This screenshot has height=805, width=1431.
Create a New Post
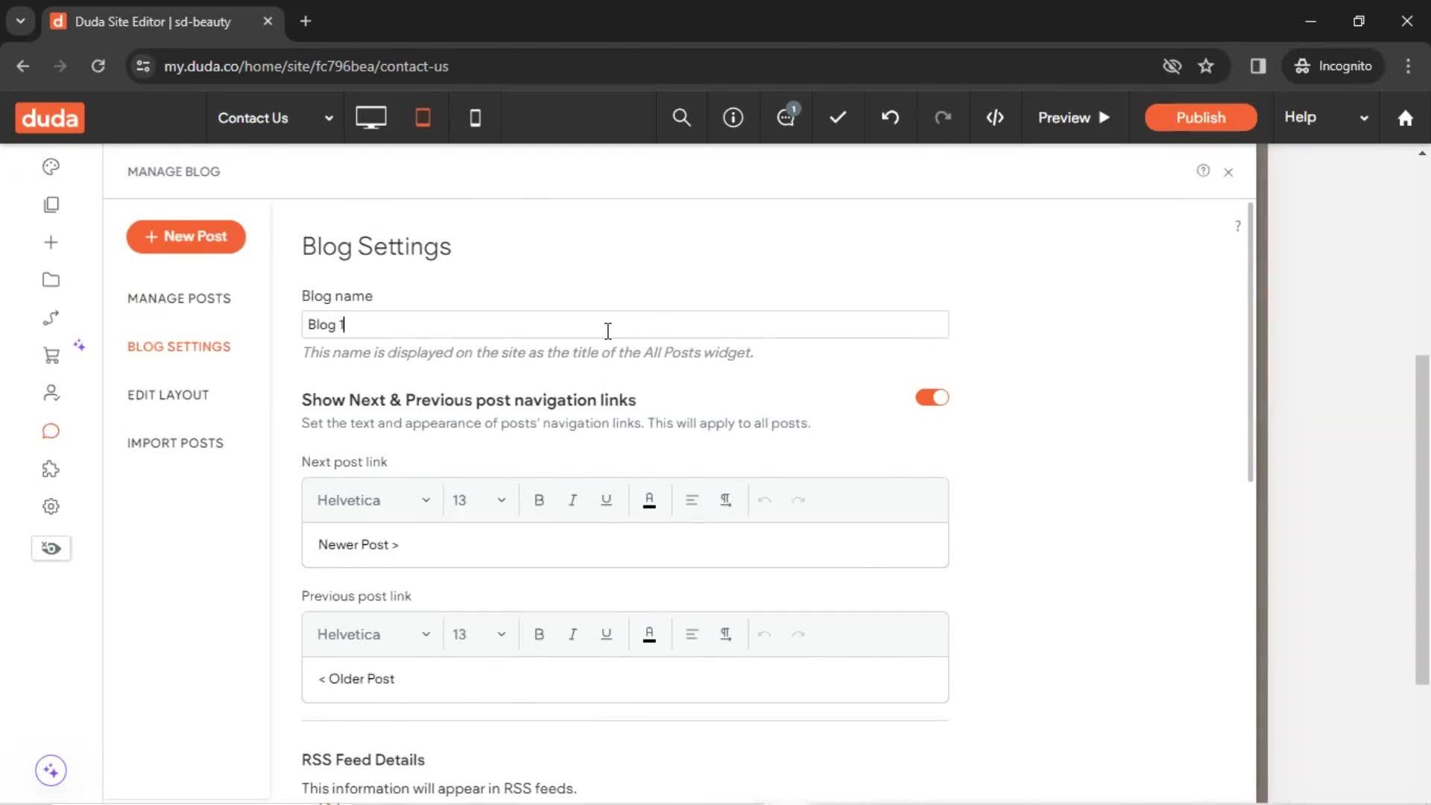186,236
